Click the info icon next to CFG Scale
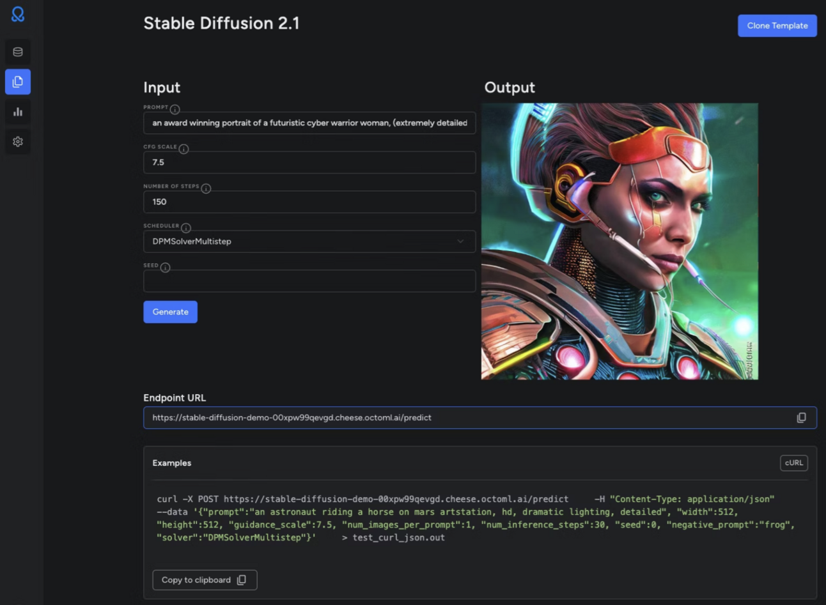Viewport: 826px width, 605px height. coord(183,149)
